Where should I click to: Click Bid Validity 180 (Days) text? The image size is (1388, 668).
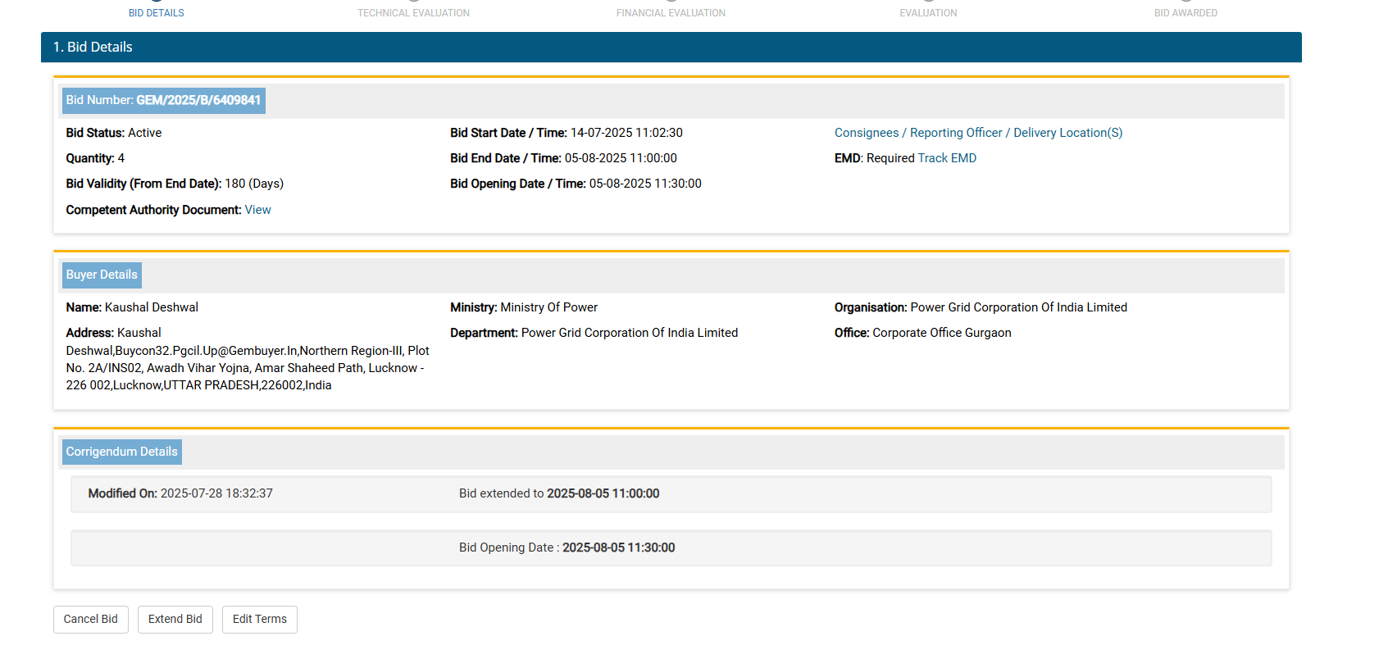click(175, 184)
